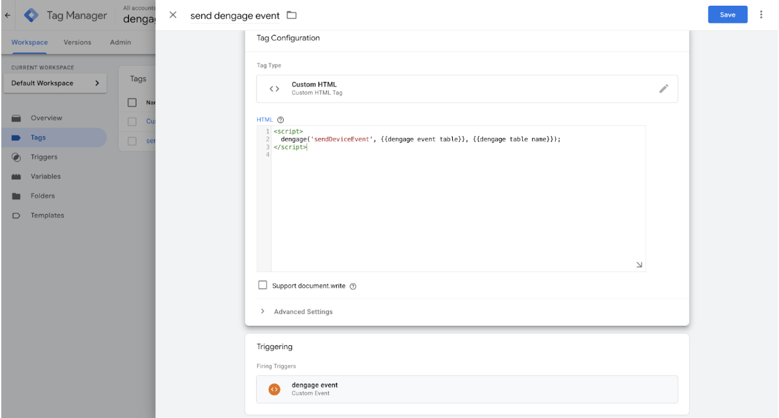Switch to the Versions tab
779x418 pixels.
point(77,42)
